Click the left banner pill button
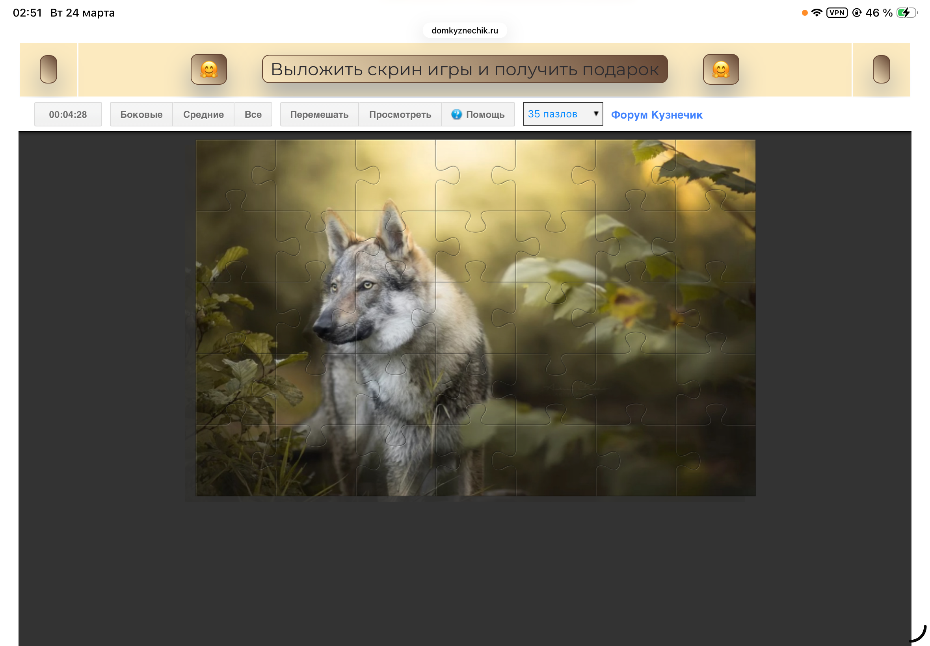 [x=48, y=69]
